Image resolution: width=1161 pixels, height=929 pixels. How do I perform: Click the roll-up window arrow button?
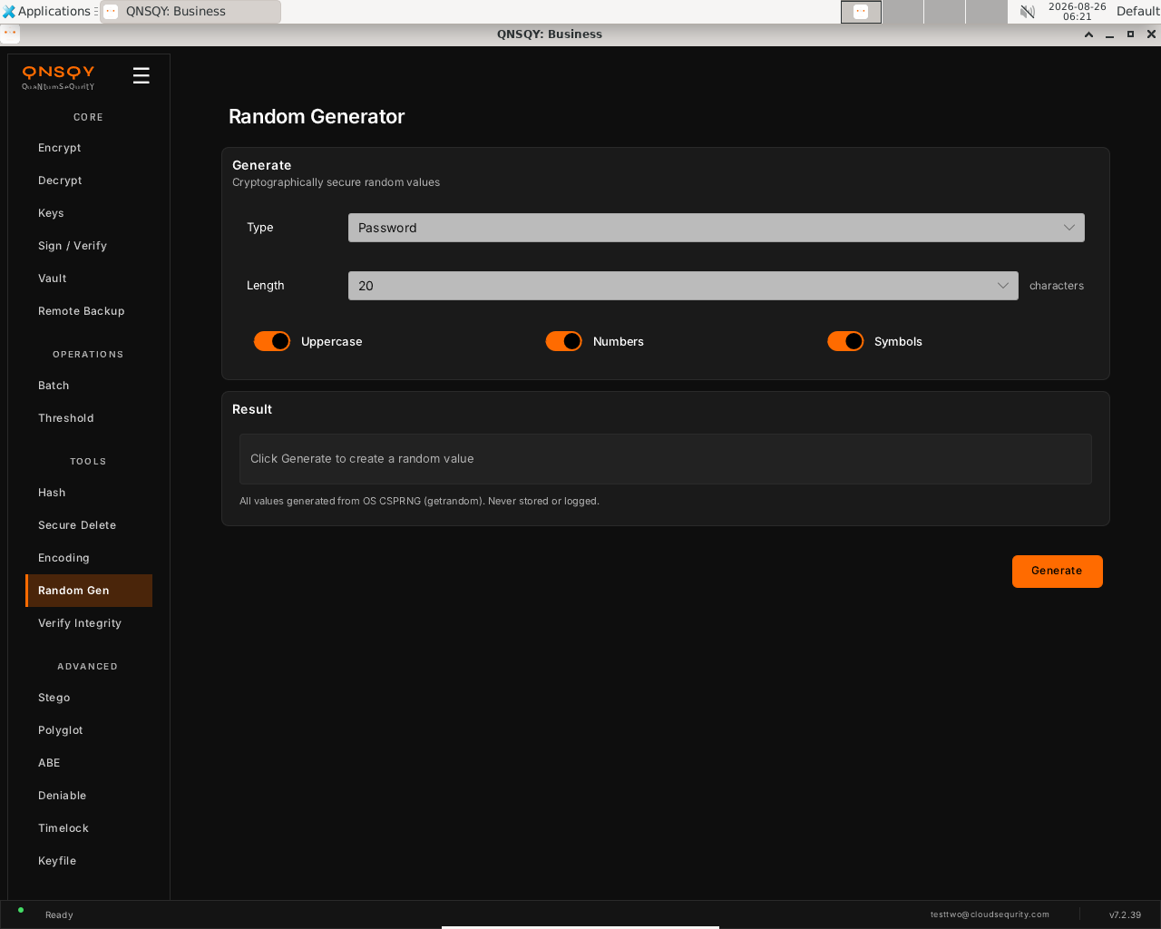click(x=1088, y=34)
